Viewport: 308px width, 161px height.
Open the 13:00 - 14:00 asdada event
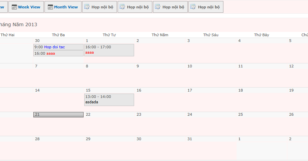click(109, 100)
